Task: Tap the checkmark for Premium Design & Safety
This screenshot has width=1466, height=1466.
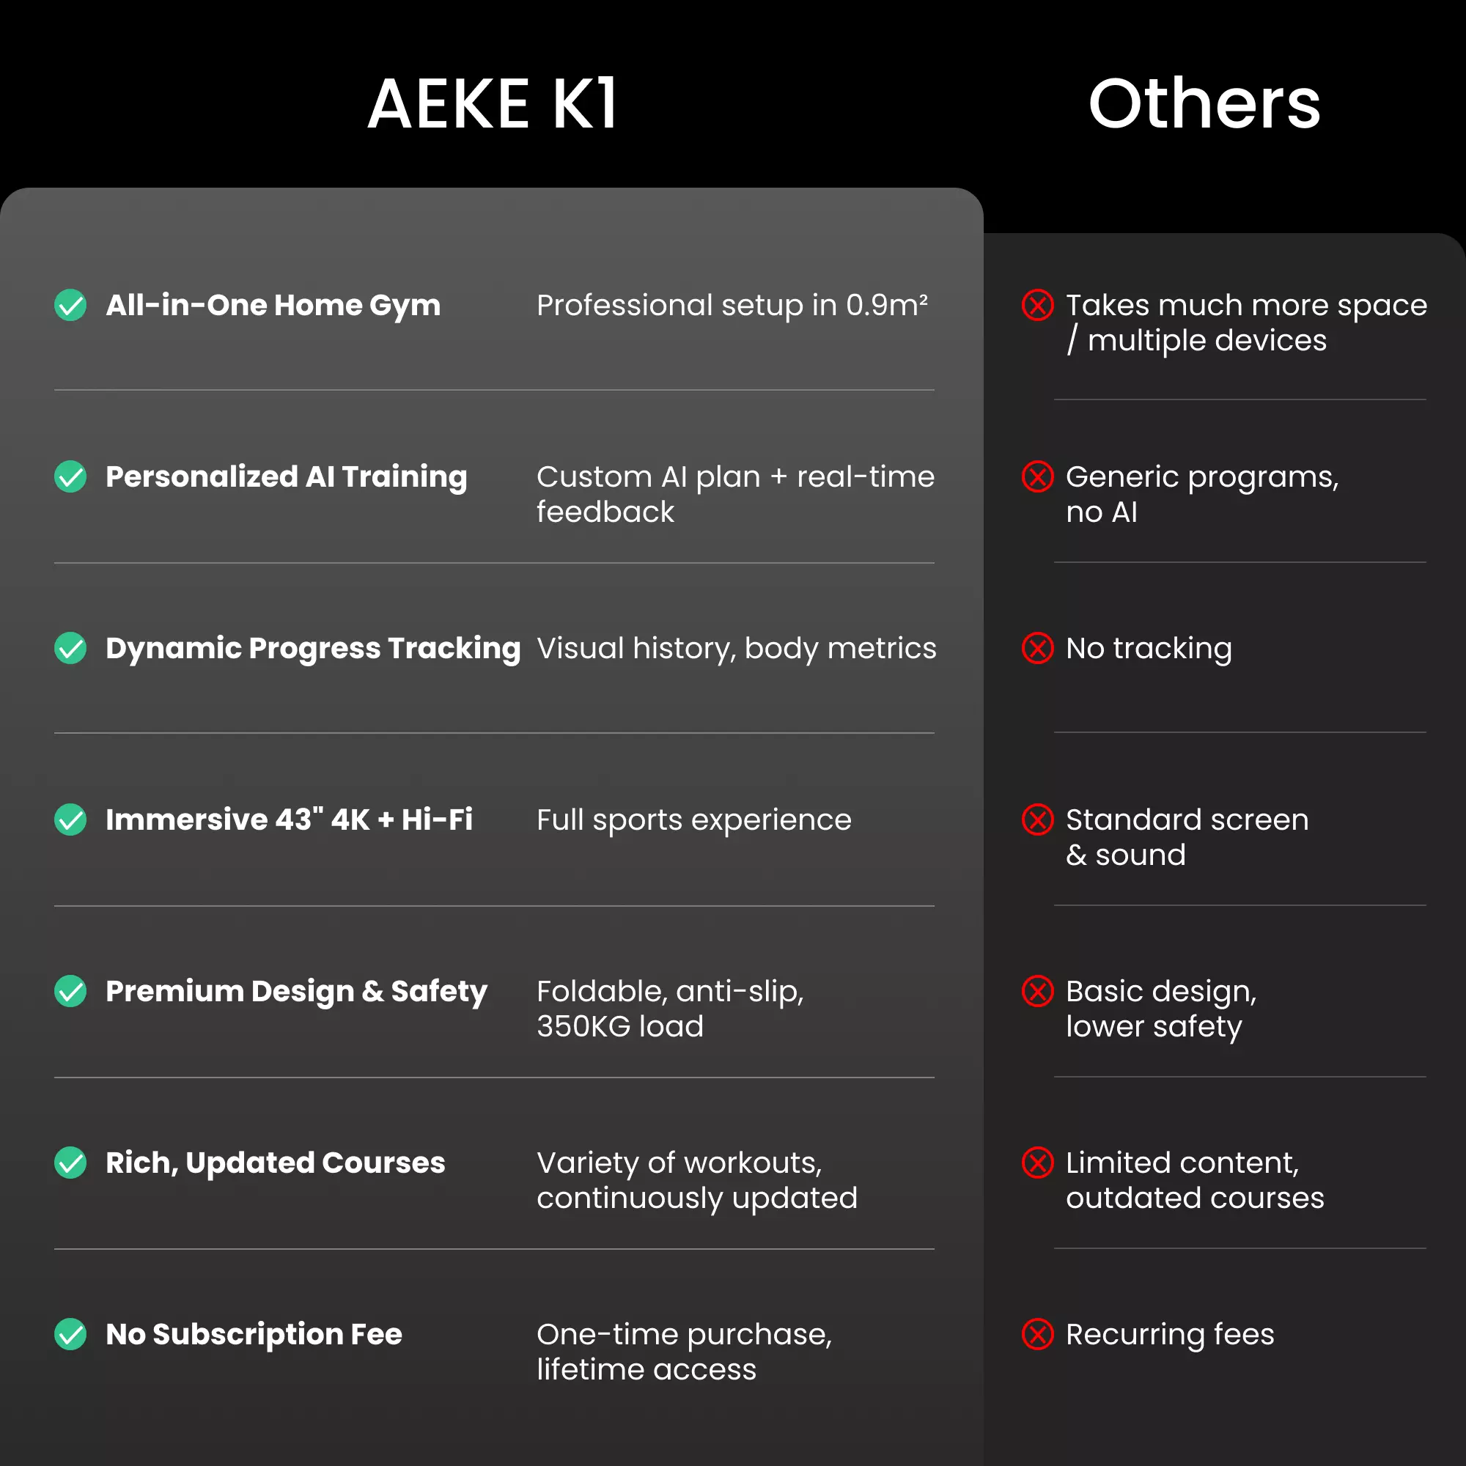Action: pyautogui.click(x=70, y=991)
